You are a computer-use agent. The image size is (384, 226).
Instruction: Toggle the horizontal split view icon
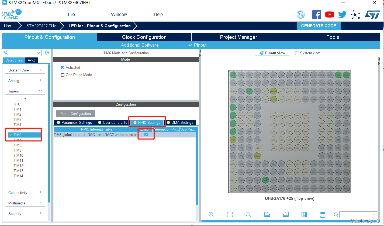click(x=323, y=215)
